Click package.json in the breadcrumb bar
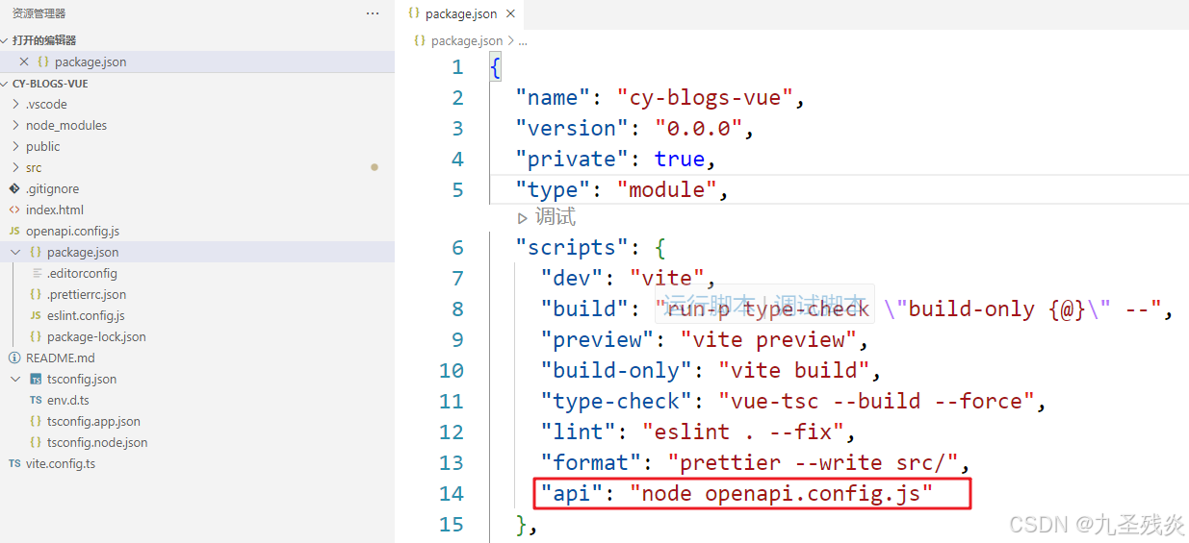The image size is (1189, 543). coord(467,40)
